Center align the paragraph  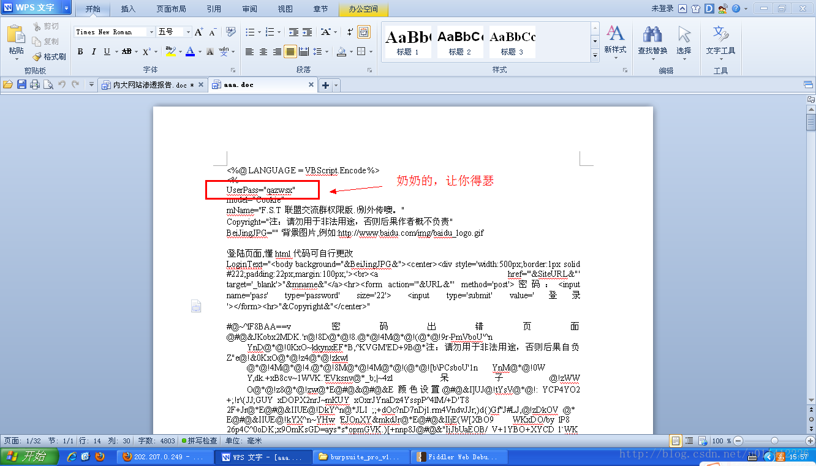263,51
